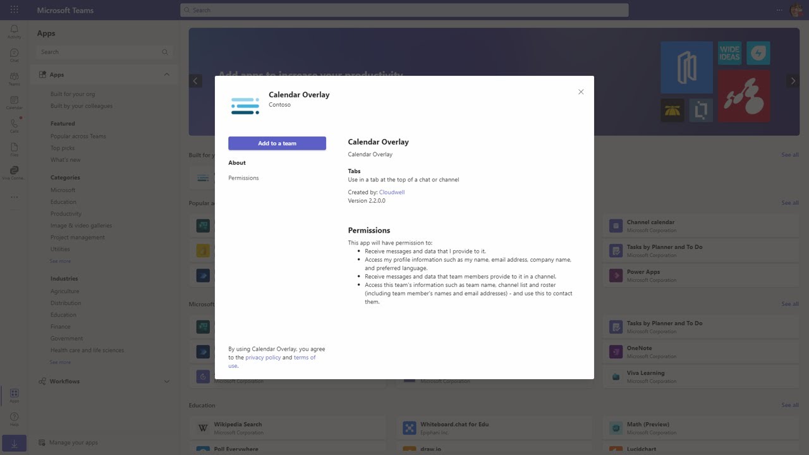This screenshot has height=455, width=809.
Task: Select the Finance industry
Action: point(61,327)
